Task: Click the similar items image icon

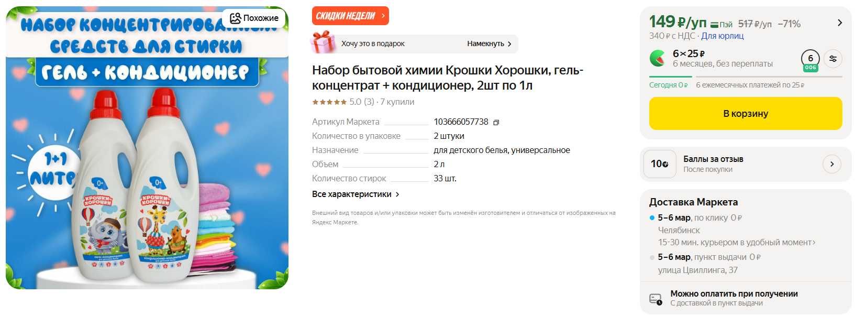Action: [236, 18]
